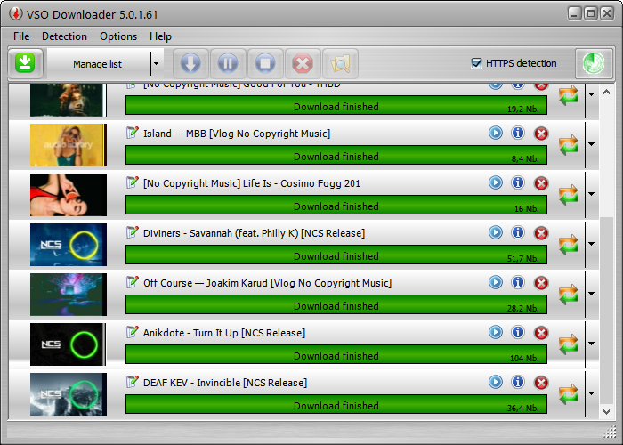Convert the Anikdote - Turn It Up file
The height and width of the screenshot is (445, 623).
point(569,344)
